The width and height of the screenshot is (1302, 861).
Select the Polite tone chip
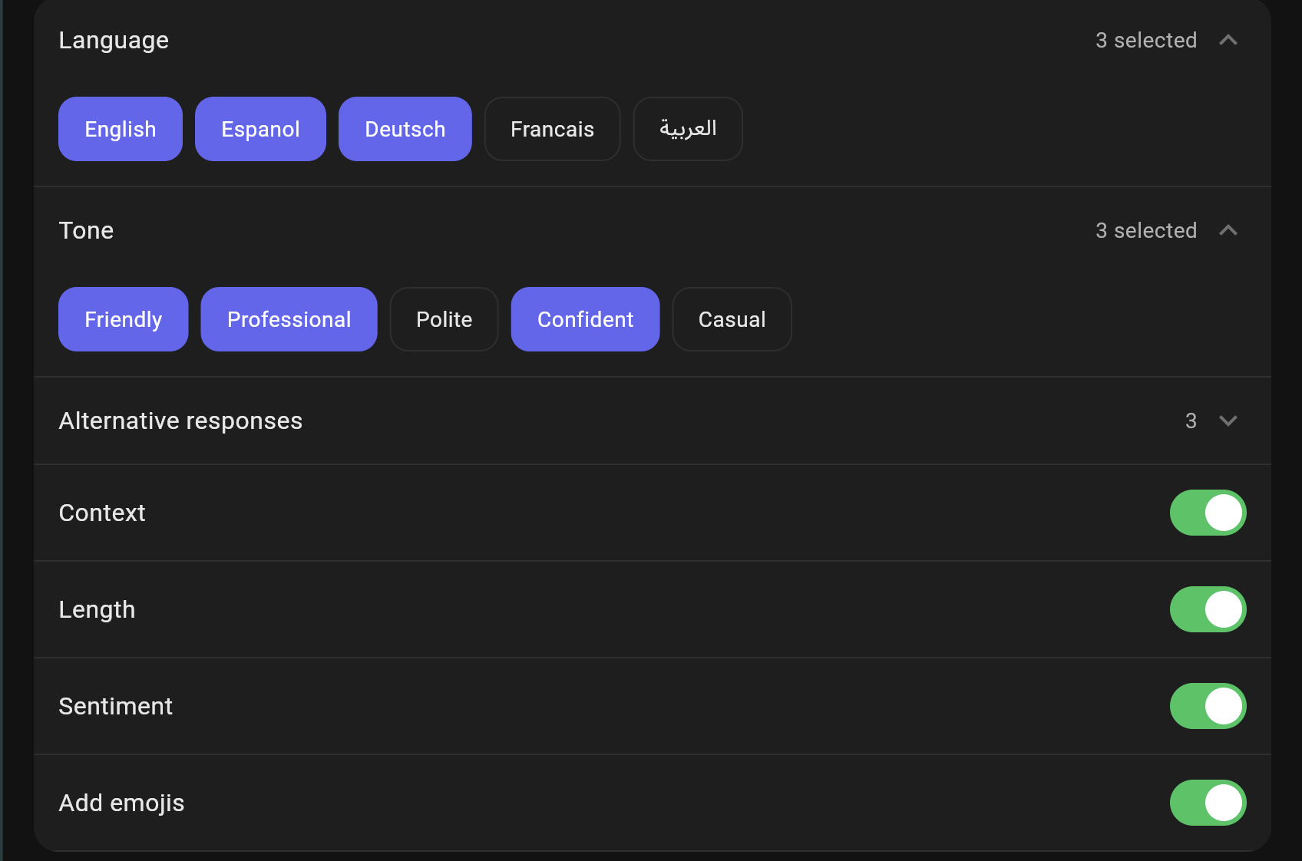444,319
